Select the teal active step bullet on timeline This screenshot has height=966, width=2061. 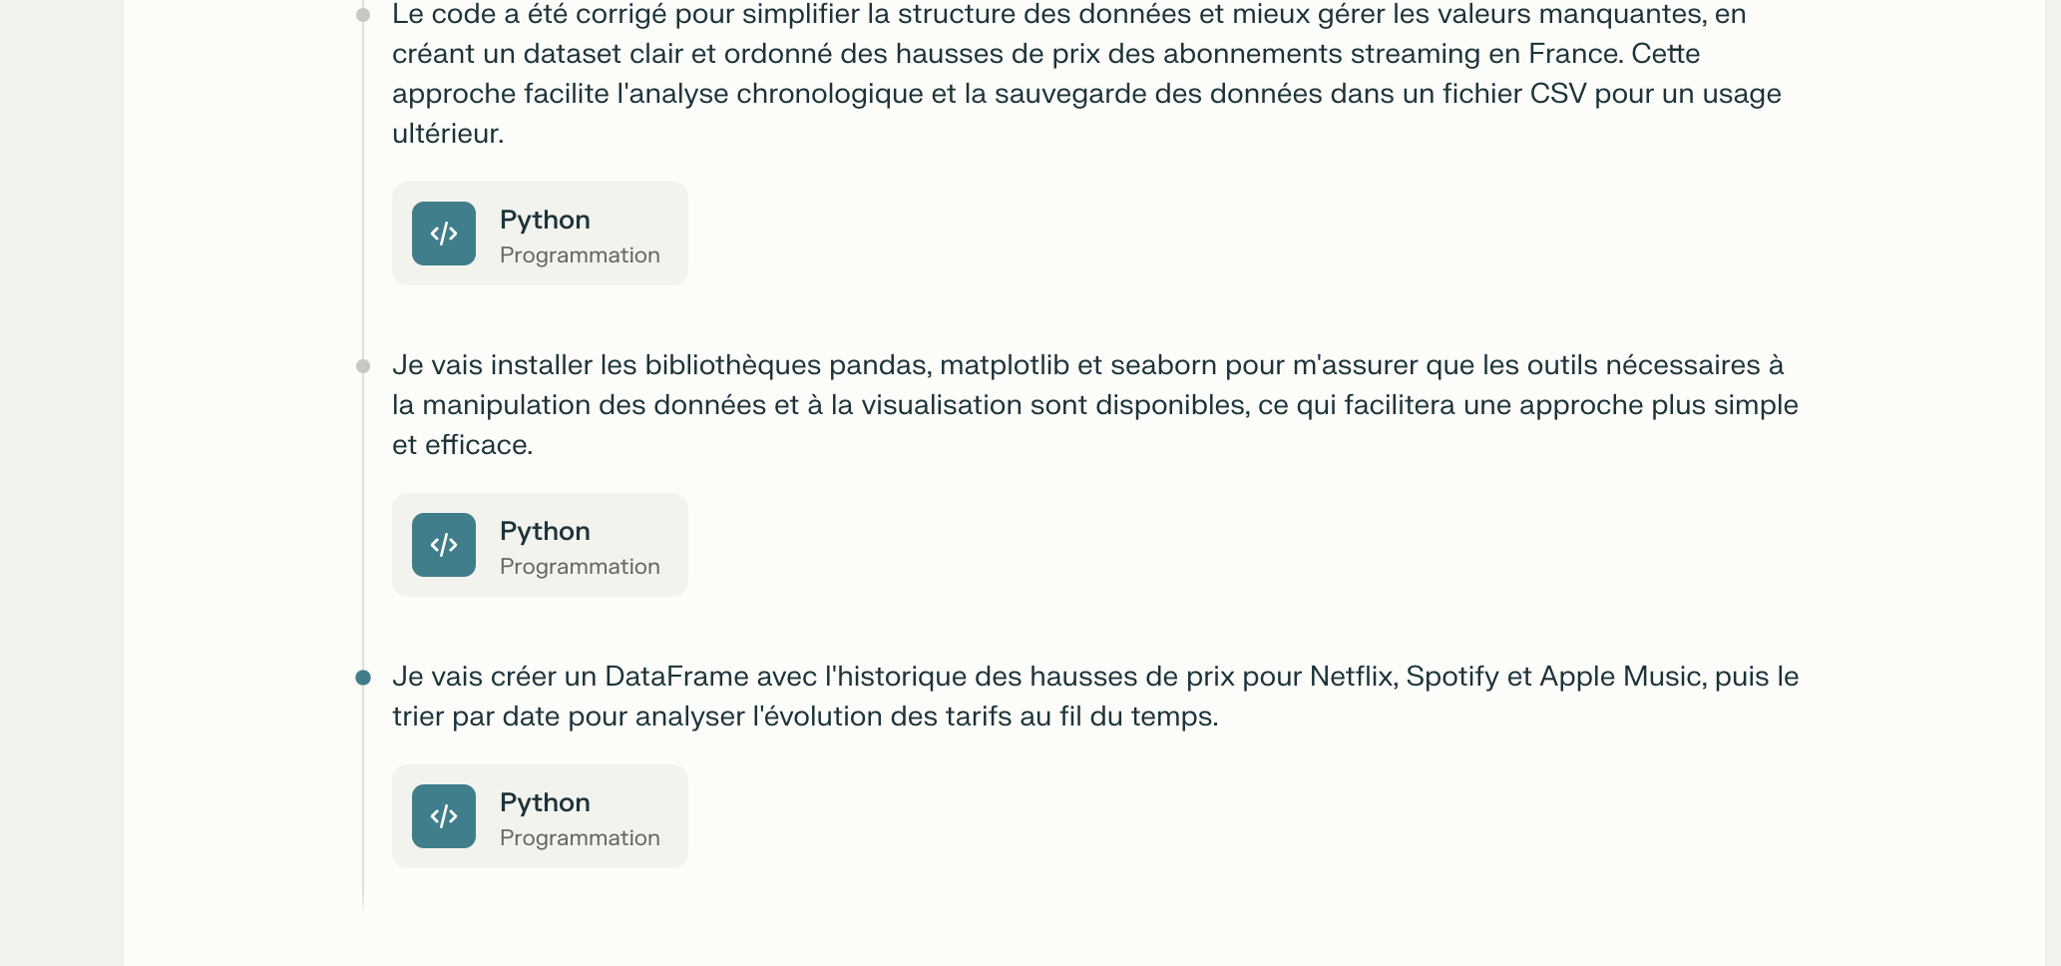[x=363, y=678]
